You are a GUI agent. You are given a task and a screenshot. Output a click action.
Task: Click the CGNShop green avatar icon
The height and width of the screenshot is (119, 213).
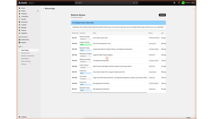(x=183, y=3)
